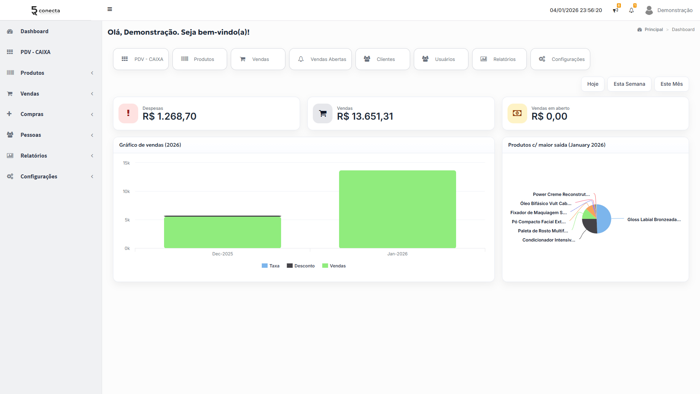The width and height of the screenshot is (700, 394).
Task: Open the bell notifications icon
Action: click(631, 10)
